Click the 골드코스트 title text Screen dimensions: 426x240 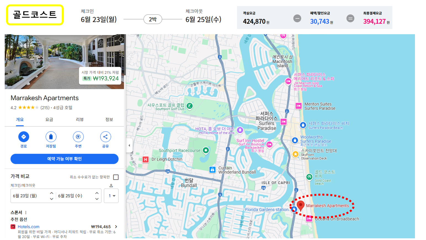click(x=35, y=15)
